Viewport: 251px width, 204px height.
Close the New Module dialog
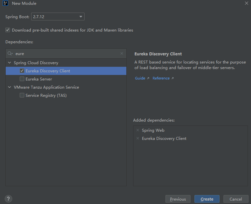point(246,3)
